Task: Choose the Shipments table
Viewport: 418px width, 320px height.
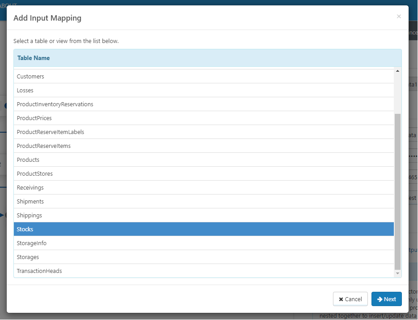Action: [x=30, y=202]
